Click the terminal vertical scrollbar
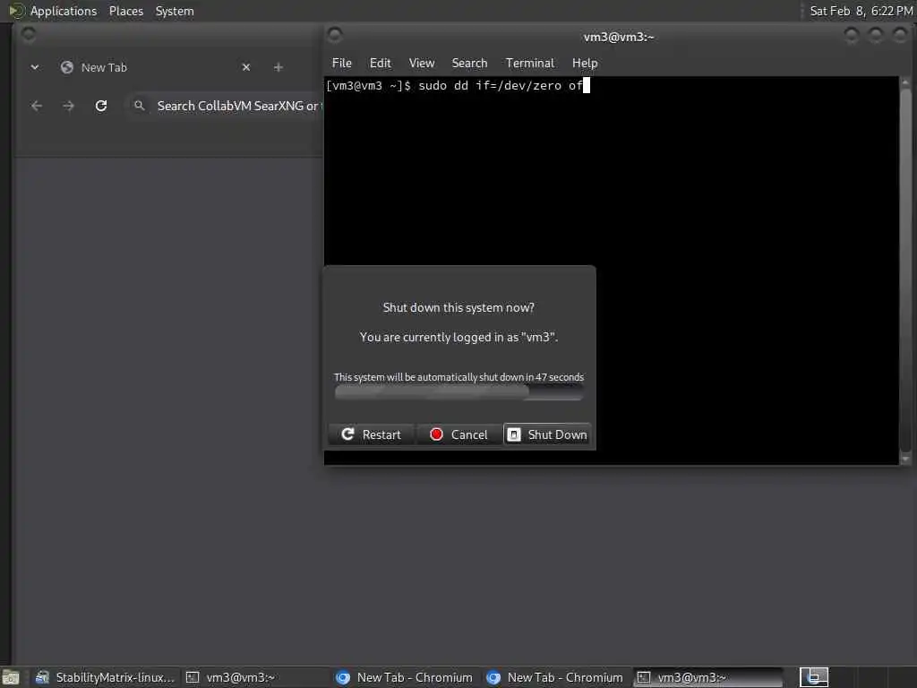 coord(905,269)
